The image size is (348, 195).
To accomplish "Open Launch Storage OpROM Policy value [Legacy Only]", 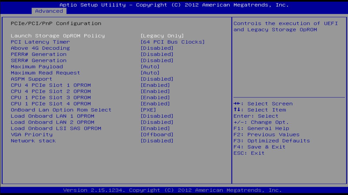I will pos(162,36).
